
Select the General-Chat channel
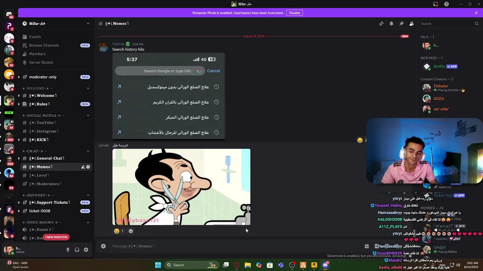coord(56,158)
